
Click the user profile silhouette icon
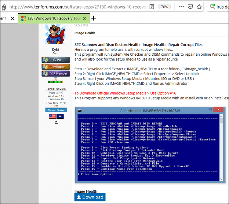tap(56, 122)
